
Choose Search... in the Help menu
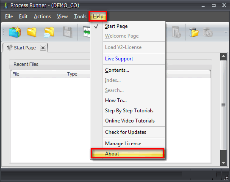[x=128, y=90]
